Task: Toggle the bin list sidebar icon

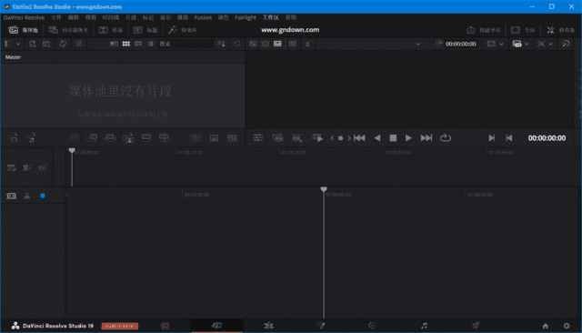Action: pos(7,44)
